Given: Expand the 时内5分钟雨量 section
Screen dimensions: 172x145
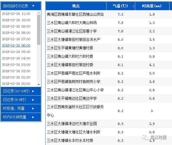Looking at the screenshot, I should point(21,117).
